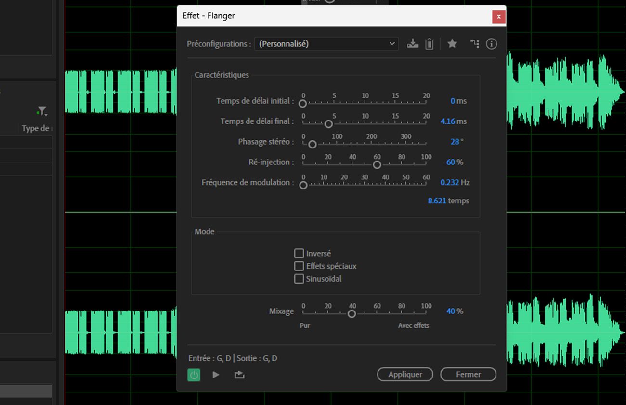Delete the selected preset with trash icon
626x405 pixels.
[430, 43]
